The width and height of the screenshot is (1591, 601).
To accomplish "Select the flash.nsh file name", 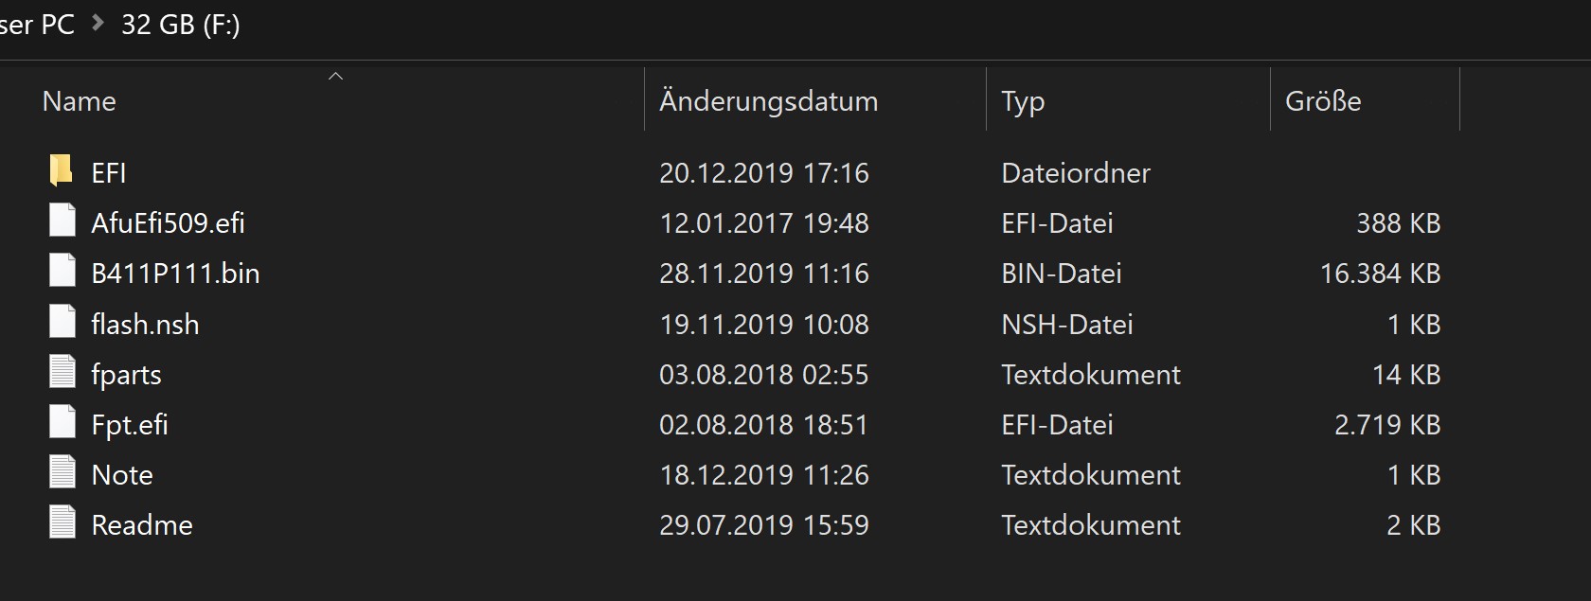I will pos(145,324).
